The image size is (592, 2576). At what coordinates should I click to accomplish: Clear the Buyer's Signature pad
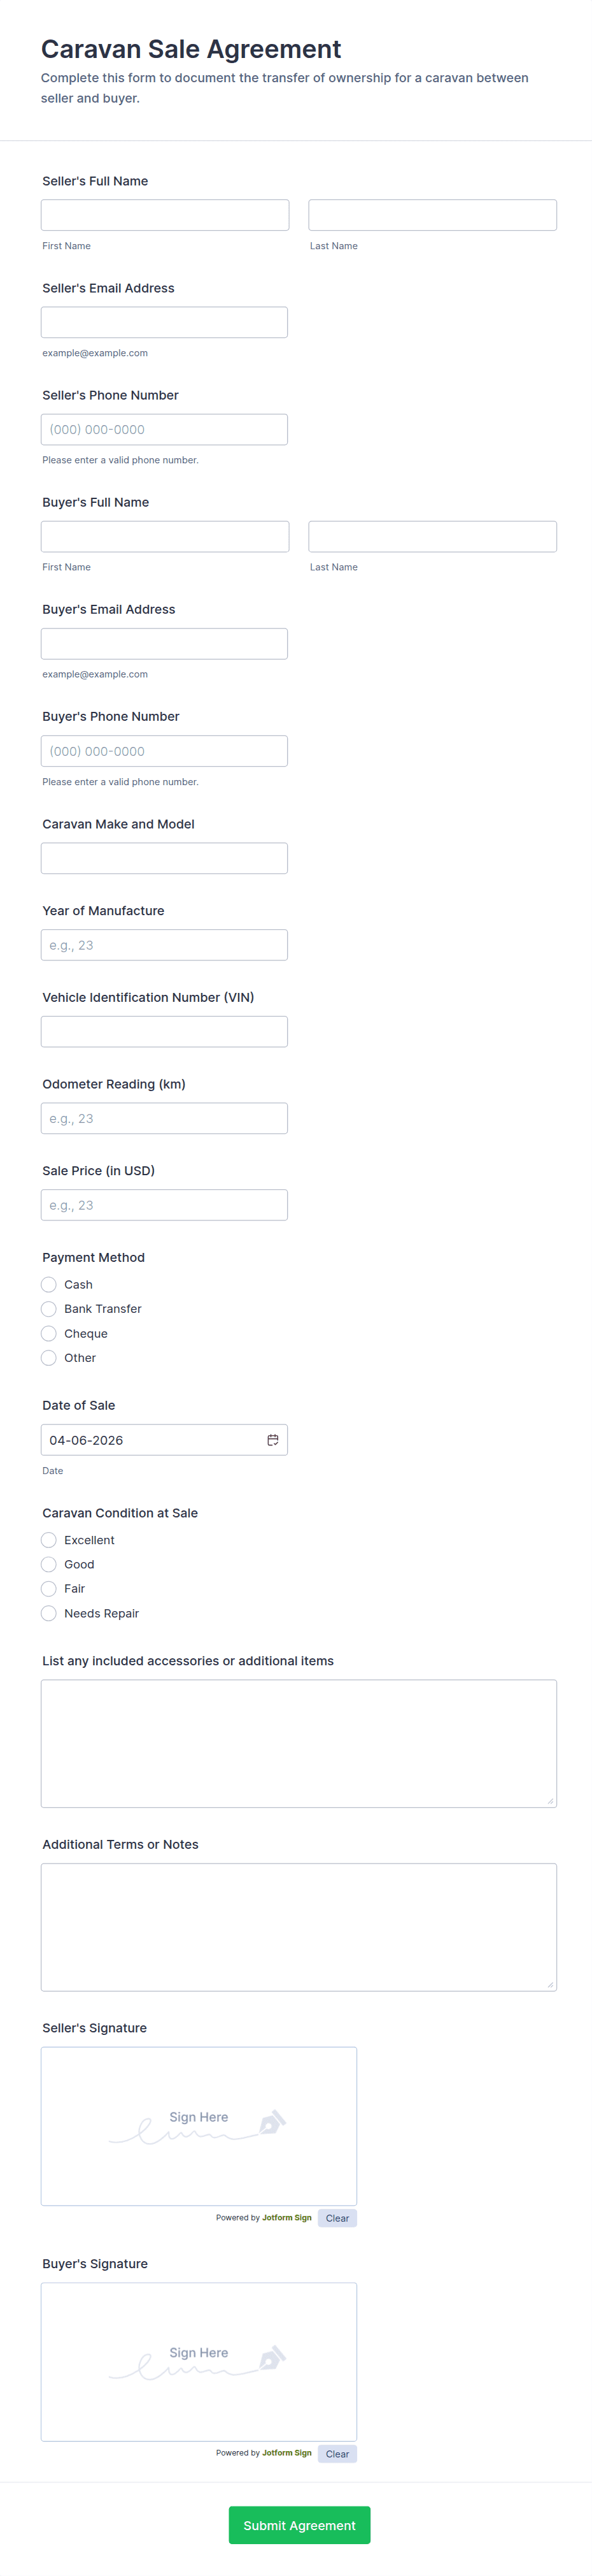click(x=337, y=2454)
